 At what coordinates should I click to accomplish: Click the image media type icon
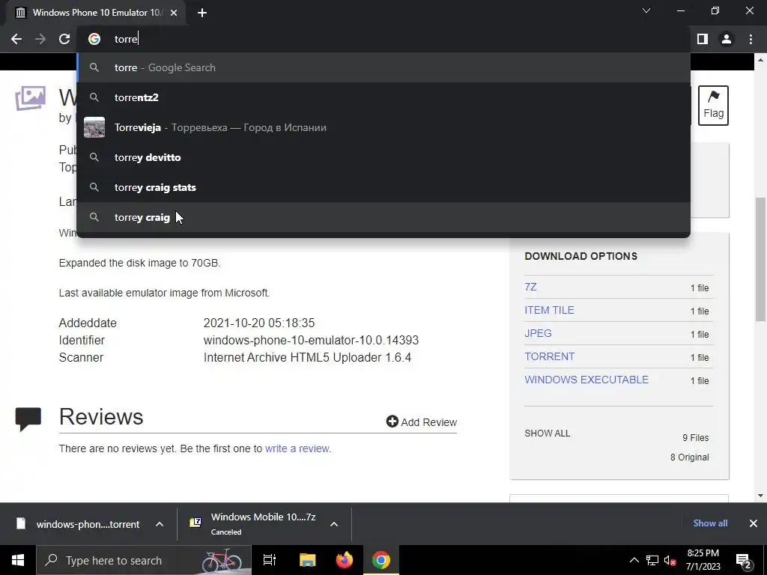click(x=30, y=98)
